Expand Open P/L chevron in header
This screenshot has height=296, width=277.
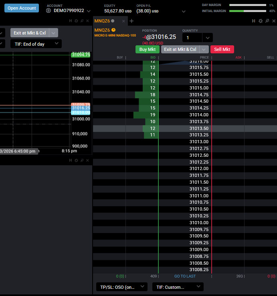pos(184,12)
